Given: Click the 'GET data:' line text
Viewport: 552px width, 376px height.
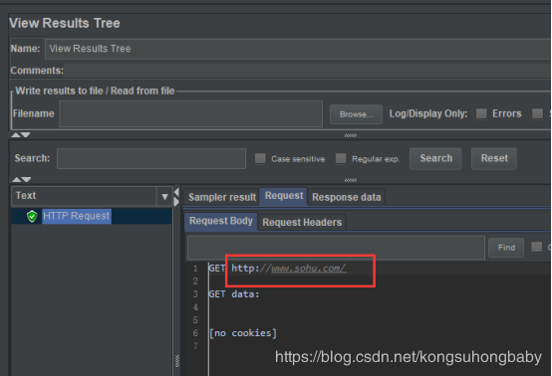Looking at the screenshot, I should (x=234, y=294).
